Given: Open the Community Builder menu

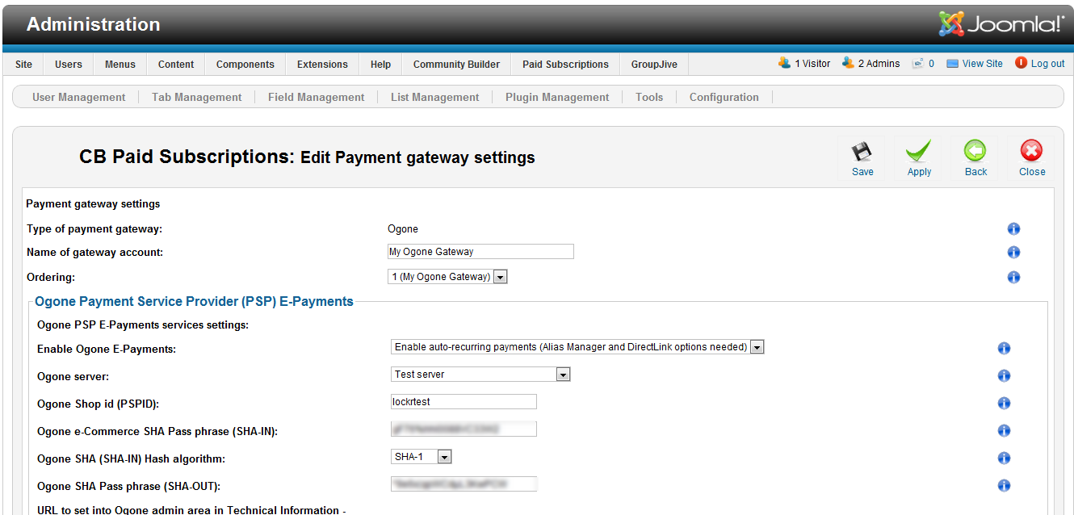Looking at the screenshot, I should (x=456, y=65).
